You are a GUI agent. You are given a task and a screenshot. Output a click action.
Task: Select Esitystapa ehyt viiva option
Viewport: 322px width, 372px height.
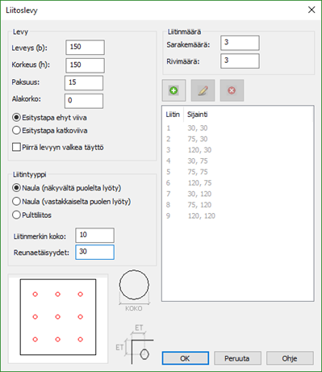(x=50, y=118)
